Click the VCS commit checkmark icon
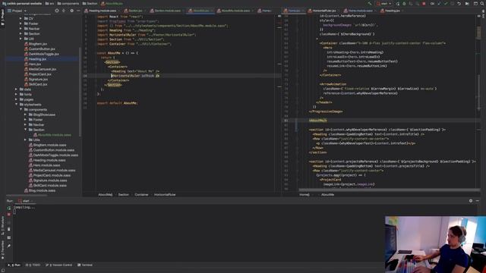 pyautogui.click(x=446, y=3)
